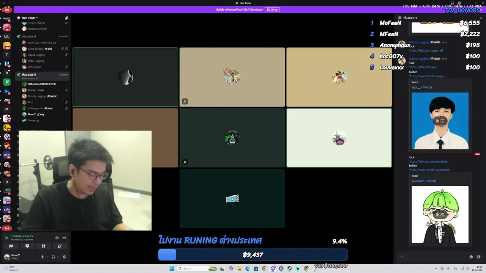
Task: Open the emoji picker in chat
Action: pos(471,257)
